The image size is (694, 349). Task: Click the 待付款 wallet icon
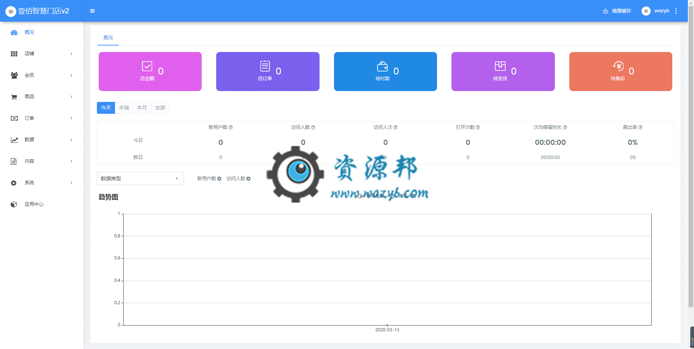pos(382,66)
